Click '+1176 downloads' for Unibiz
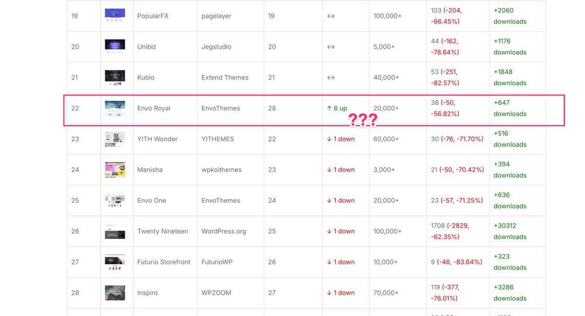The image size is (585, 316). pyautogui.click(x=510, y=47)
